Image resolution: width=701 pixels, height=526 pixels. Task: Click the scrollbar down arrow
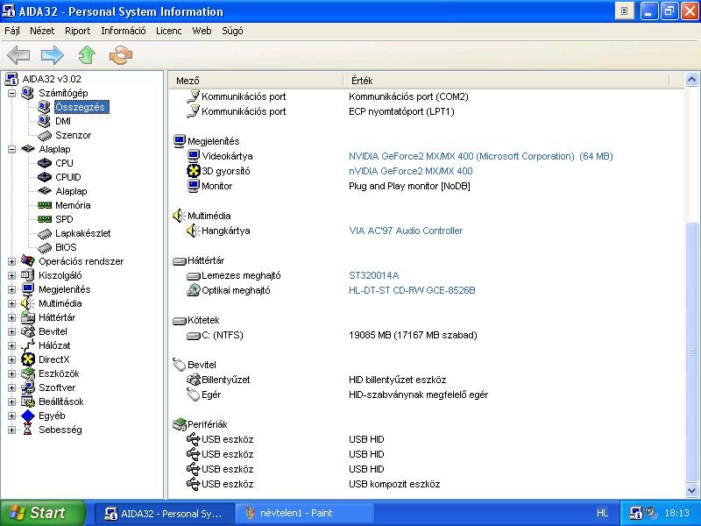pyautogui.click(x=691, y=490)
